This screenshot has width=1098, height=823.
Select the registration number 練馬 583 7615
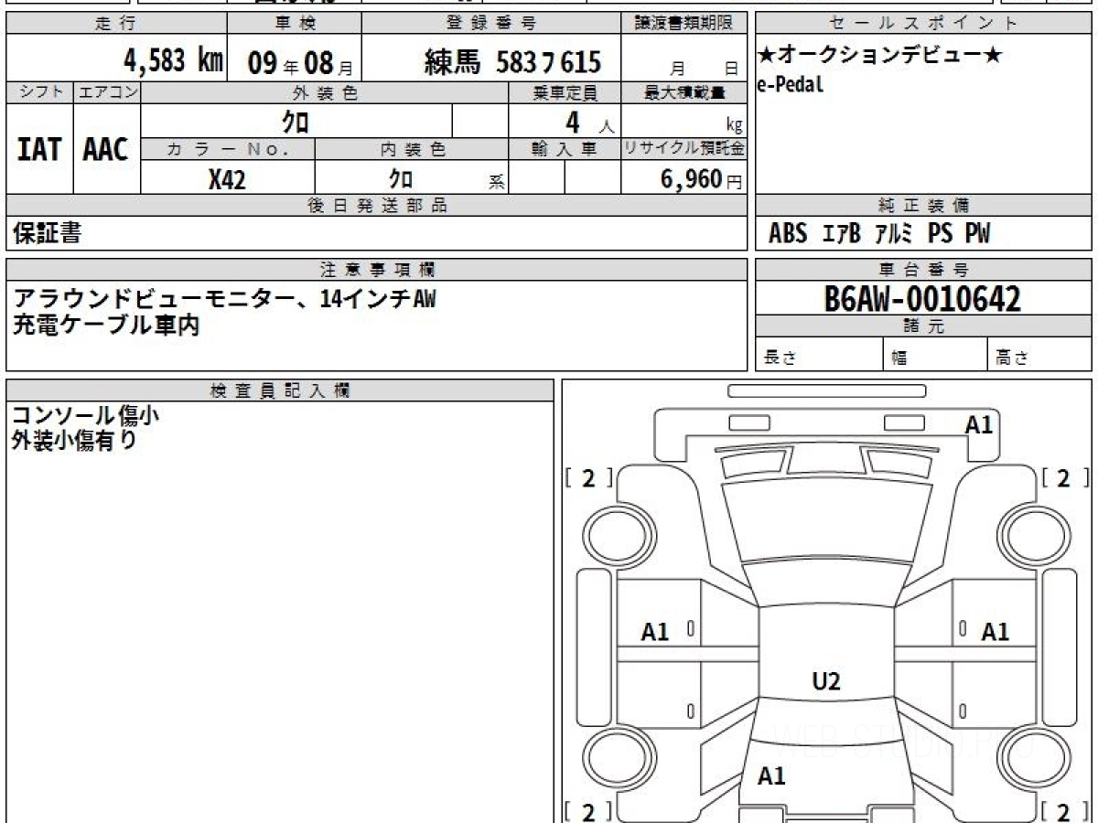512,61
